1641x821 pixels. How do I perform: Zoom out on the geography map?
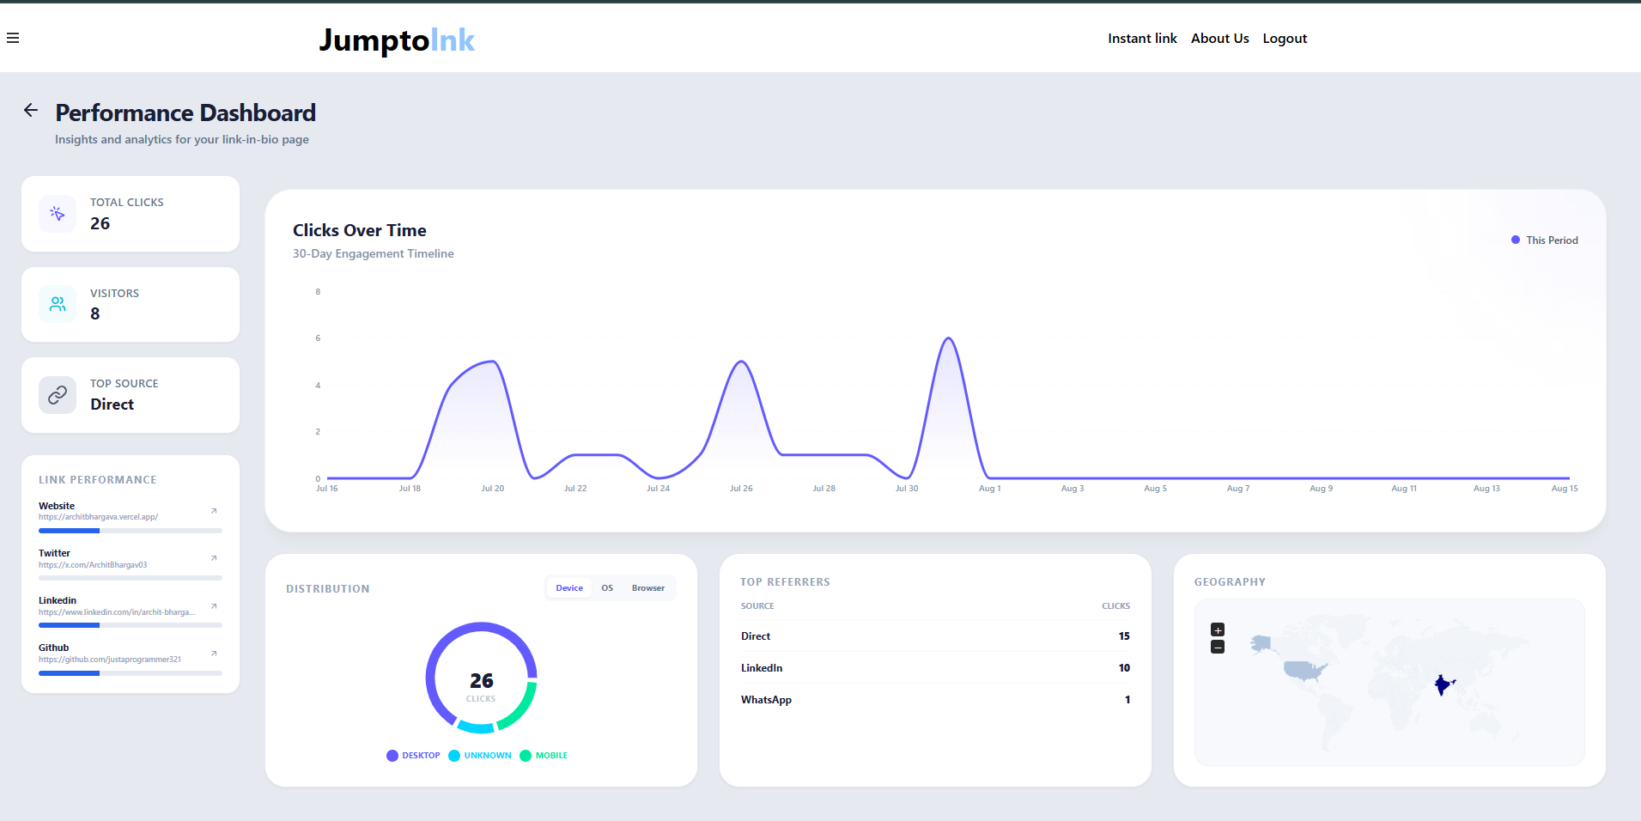pyautogui.click(x=1218, y=647)
